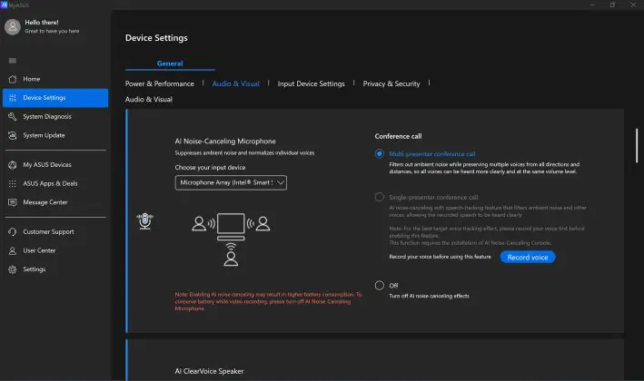The image size is (644, 381).
Task: Open Input Device Settings section
Action: point(311,83)
